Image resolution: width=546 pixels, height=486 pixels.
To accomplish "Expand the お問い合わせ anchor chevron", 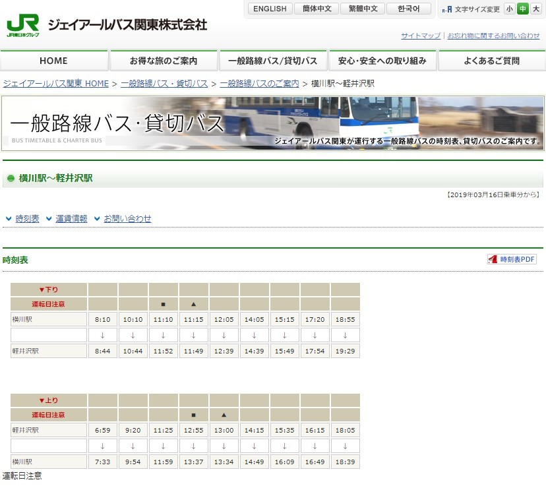I will coord(97,218).
